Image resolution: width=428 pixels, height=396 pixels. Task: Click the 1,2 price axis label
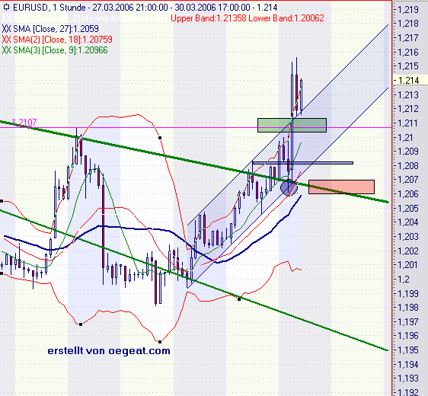click(404, 279)
